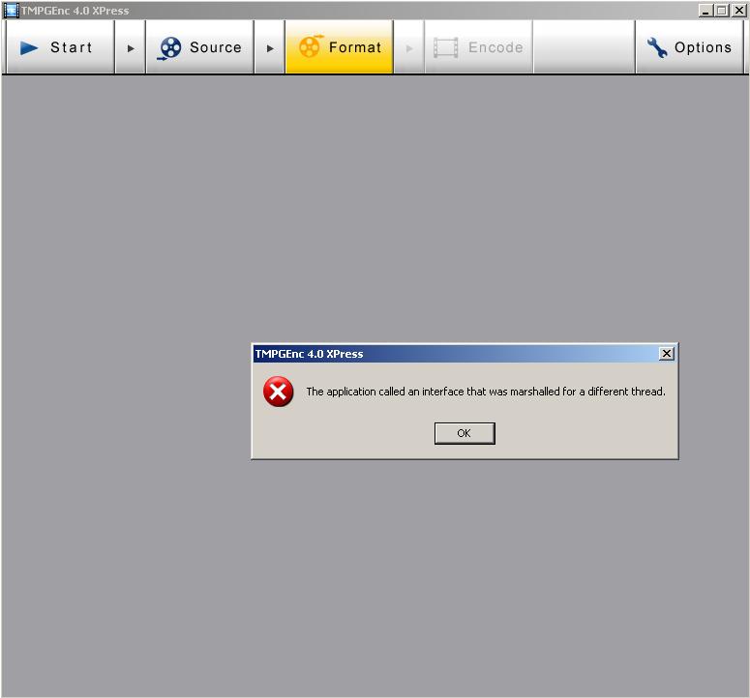The width and height of the screenshot is (750, 698).
Task: Click the dimmed arrow before Encode
Action: pyautogui.click(x=409, y=48)
